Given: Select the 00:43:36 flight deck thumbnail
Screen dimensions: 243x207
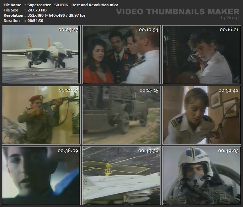Looking at the screenshot, I should (x=121, y=175).
